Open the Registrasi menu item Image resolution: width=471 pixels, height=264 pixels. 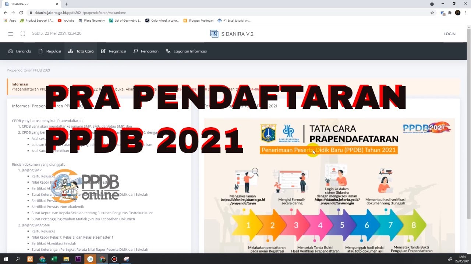pyautogui.click(x=113, y=51)
